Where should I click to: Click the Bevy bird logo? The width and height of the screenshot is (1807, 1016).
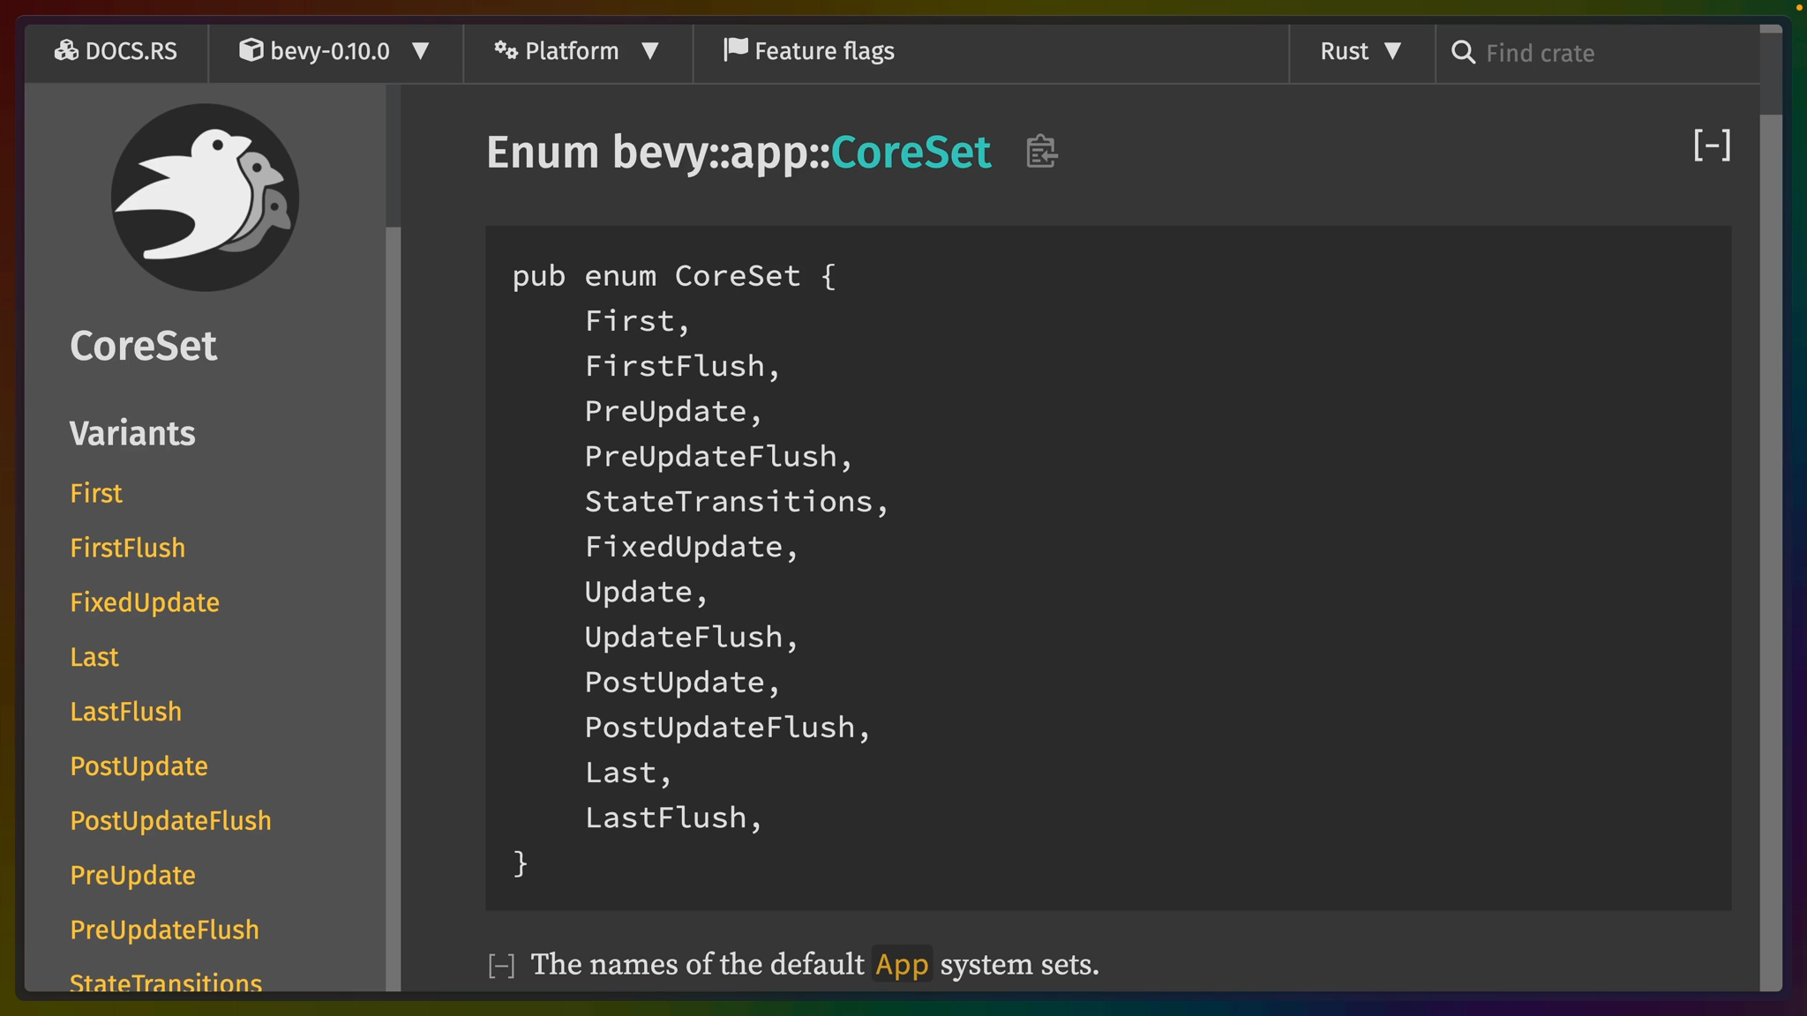tap(205, 198)
